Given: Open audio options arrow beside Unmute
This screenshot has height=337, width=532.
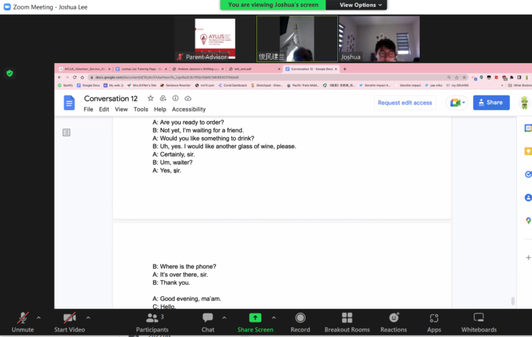Looking at the screenshot, I should [39, 318].
